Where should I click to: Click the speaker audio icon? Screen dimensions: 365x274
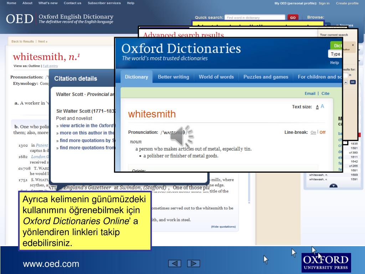(181, 137)
